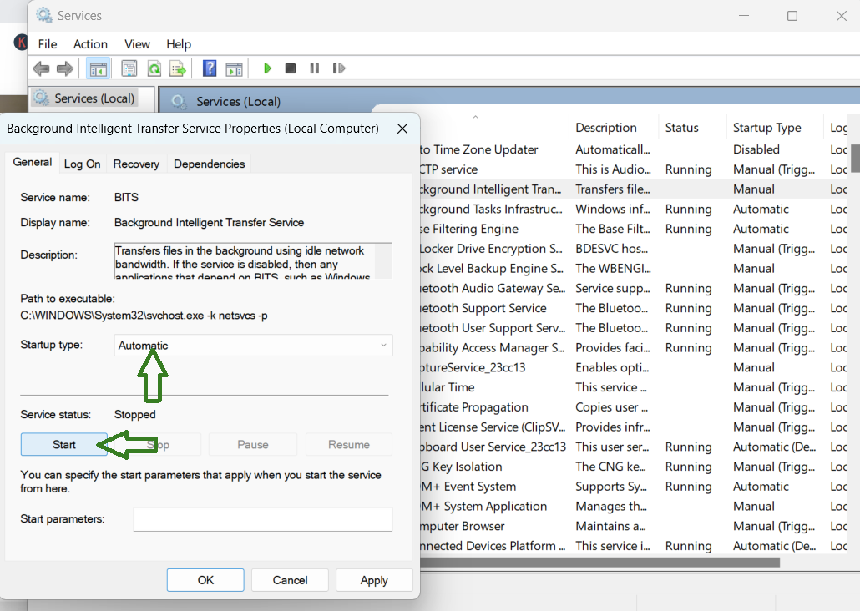The height and width of the screenshot is (611, 860).
Task: Click the green Start Service play icon
Action: 267,68
